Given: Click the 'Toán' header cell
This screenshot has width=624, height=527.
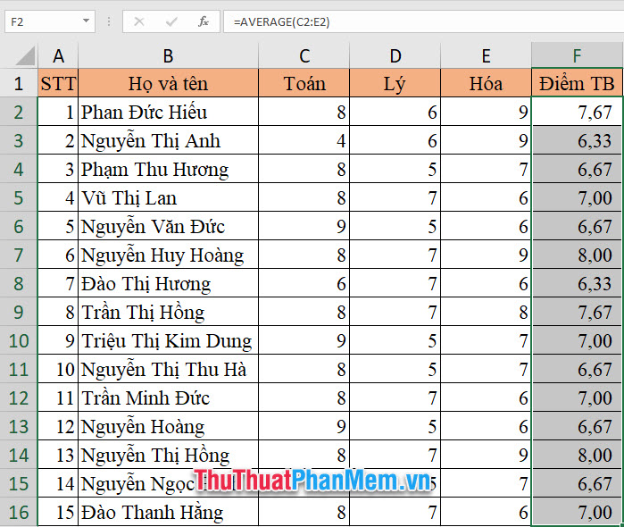Looking at the screenshot, I should click(x=304, y=83).
